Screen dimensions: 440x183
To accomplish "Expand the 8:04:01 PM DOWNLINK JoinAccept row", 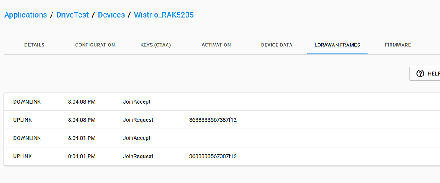I will point(258,138).
